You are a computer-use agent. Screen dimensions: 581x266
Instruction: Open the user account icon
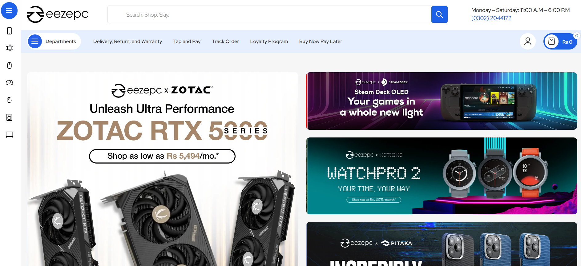[528, 41]
